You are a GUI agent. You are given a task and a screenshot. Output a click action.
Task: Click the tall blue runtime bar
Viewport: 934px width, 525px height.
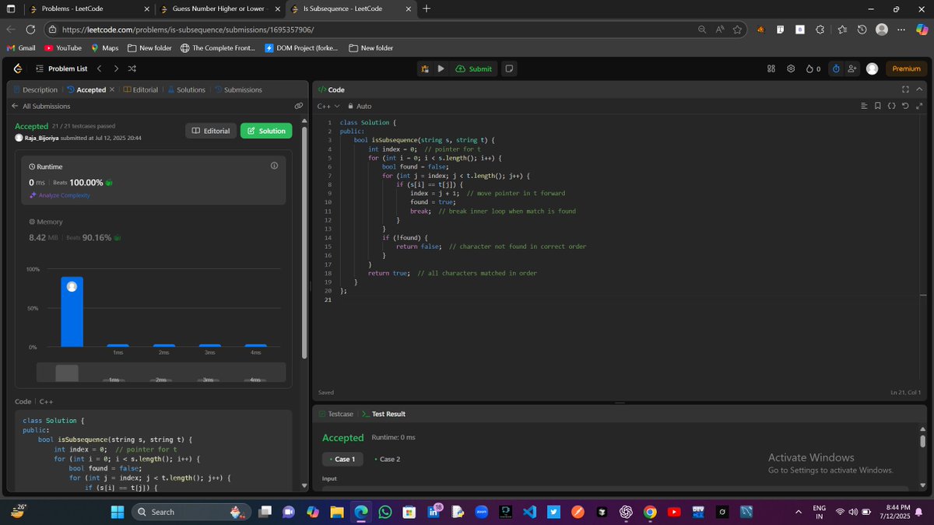coord(72,312)
